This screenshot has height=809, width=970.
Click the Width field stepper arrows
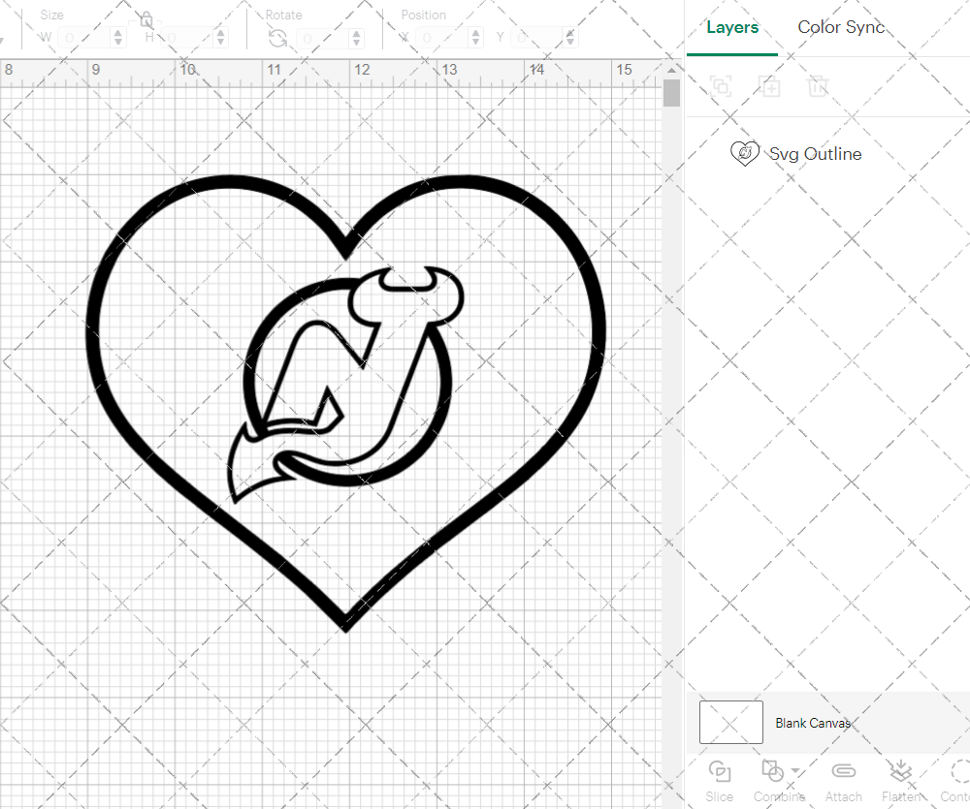pyautogui.click(x=118, y=39)
